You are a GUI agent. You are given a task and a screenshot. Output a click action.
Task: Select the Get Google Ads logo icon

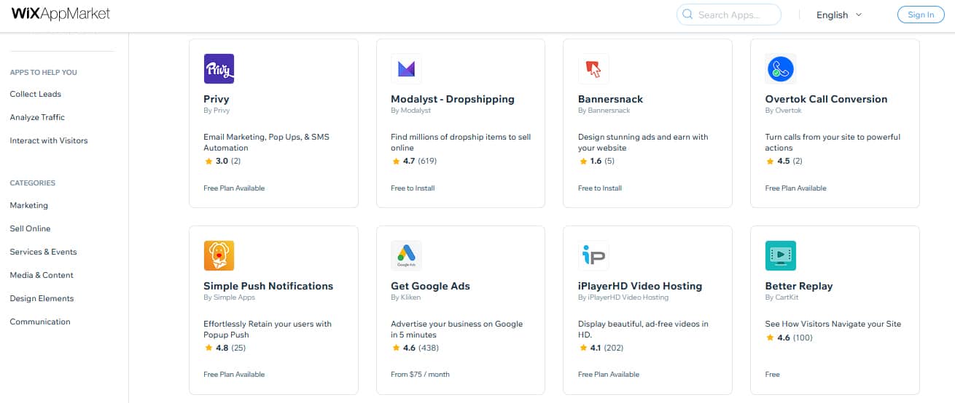click(406, 255)
